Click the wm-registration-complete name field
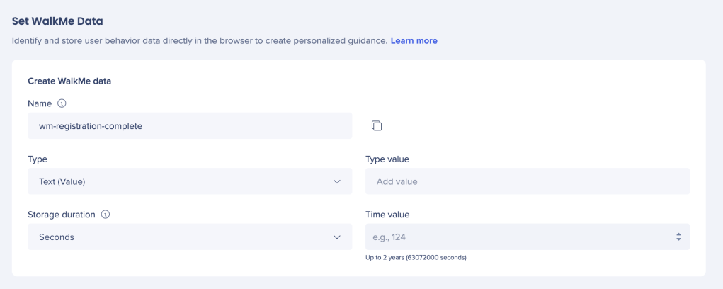Image resolution: width=723 pixels, height=289 pixels. (x=189, y=126)
